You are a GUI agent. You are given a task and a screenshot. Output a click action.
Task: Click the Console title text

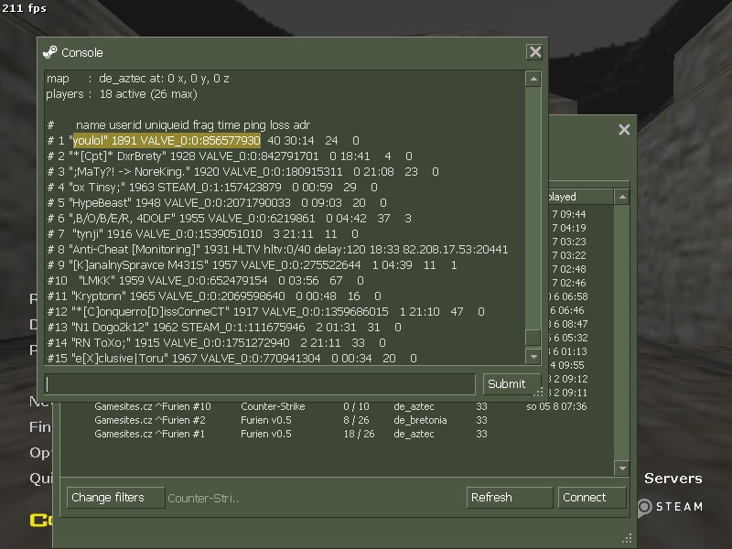pyautogui.click(x=82, y=52)
